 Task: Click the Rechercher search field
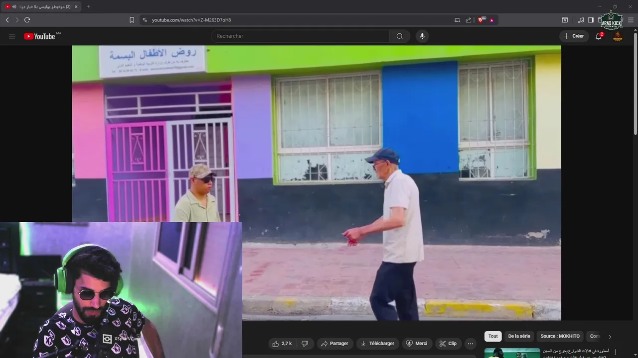[300, 36]
